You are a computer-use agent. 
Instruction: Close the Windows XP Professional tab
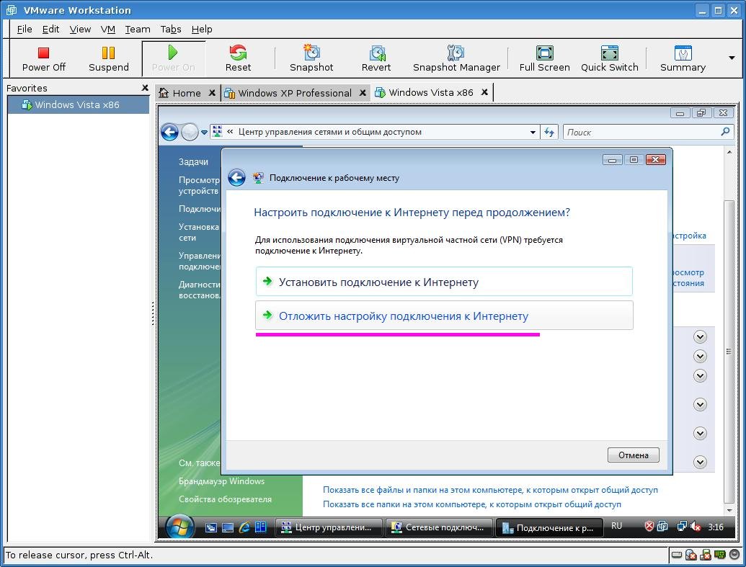[x=363, y=93]
